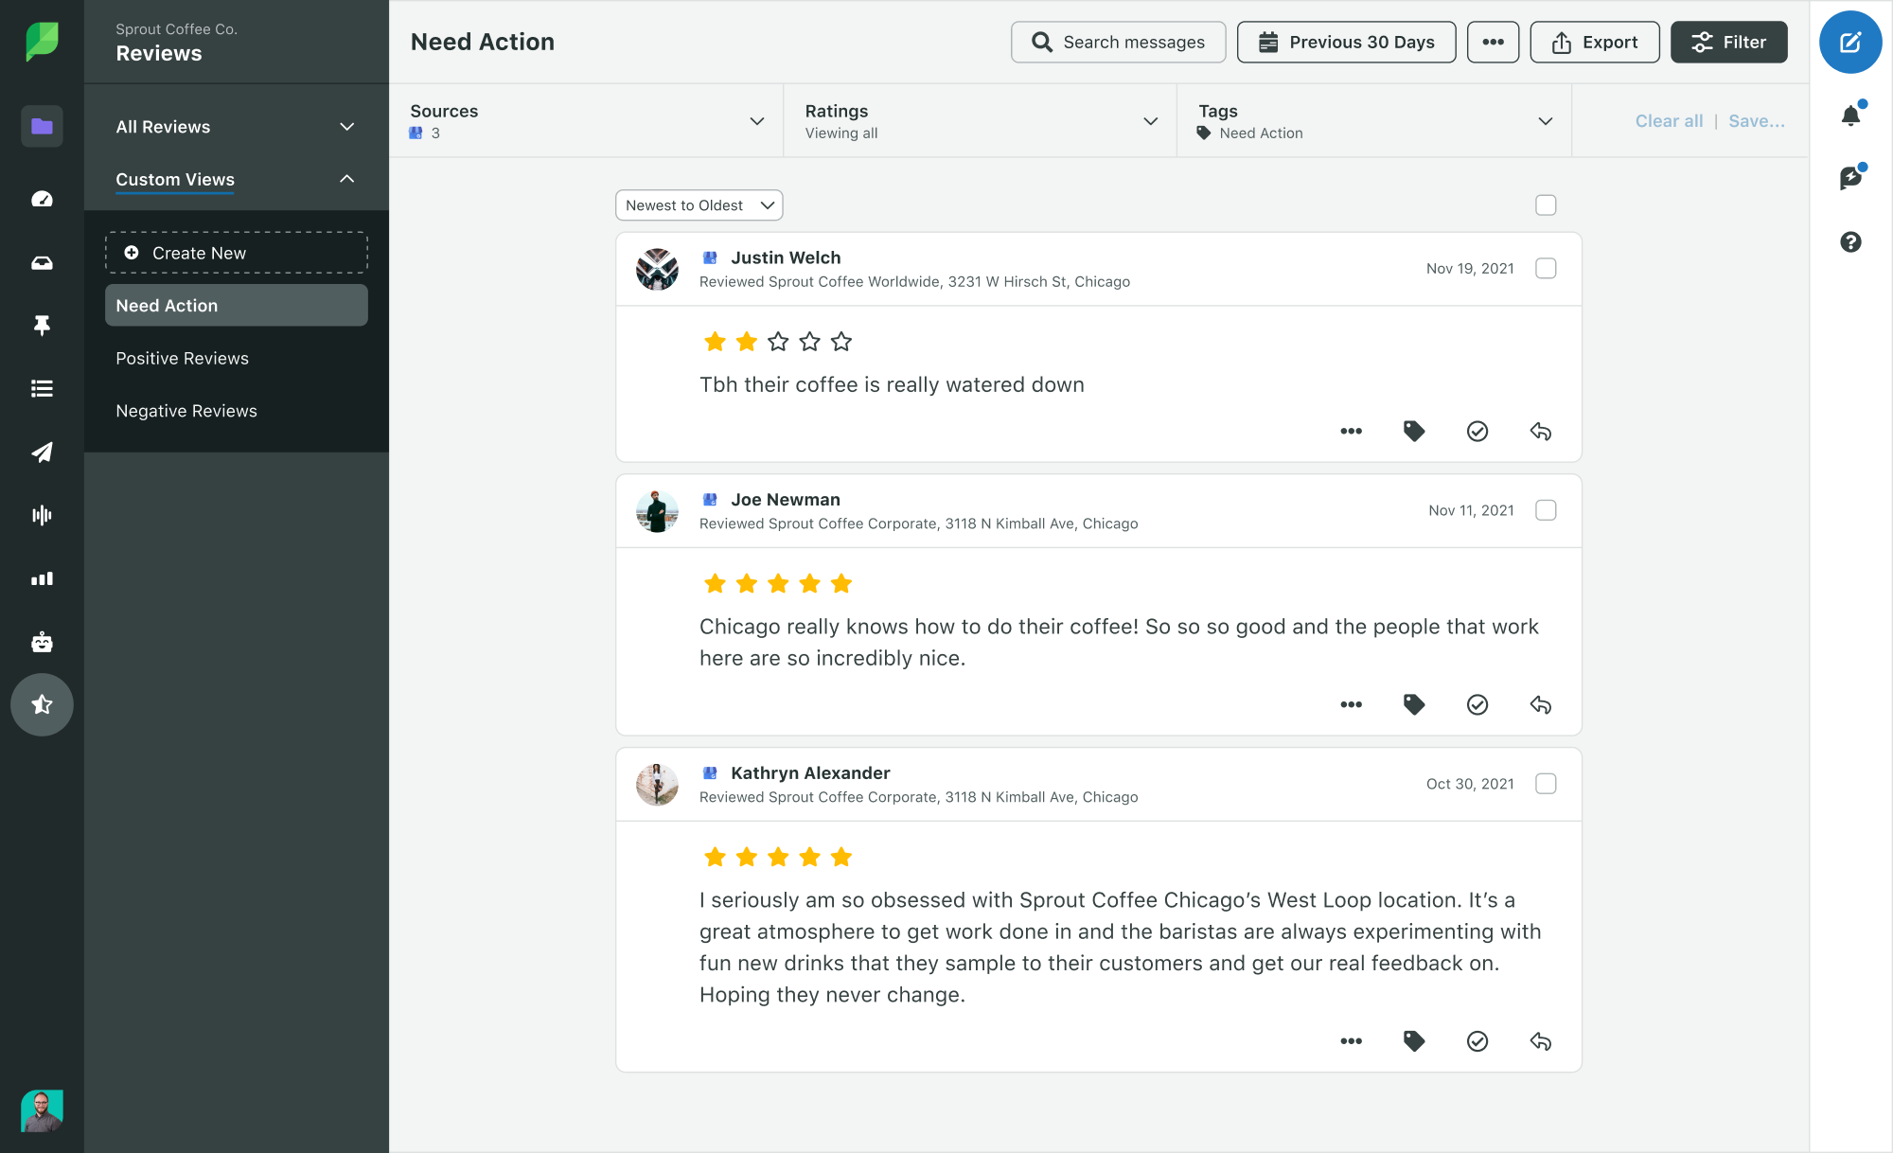Toggle the checkbox next to Justin Welch's review
This screenshot has width=1893, height=1153.
[1546, 268]
